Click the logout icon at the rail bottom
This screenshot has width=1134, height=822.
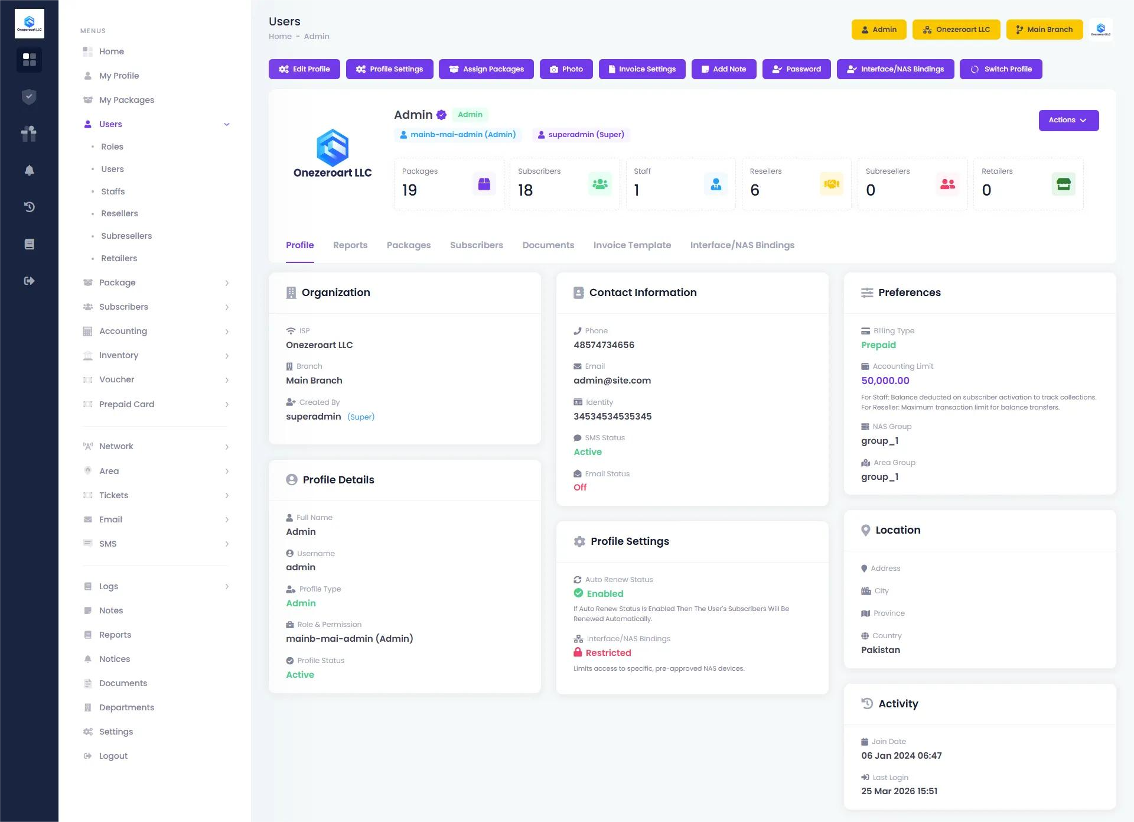coord(29,281)
